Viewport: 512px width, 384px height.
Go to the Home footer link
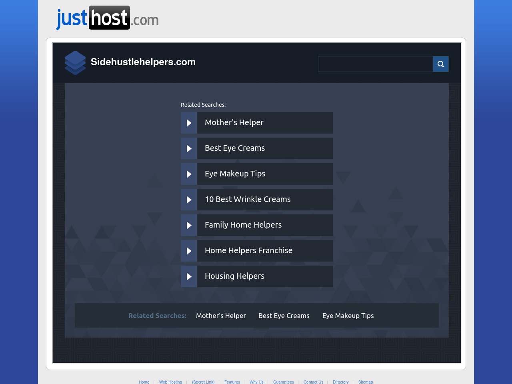[x=144, y=382]
